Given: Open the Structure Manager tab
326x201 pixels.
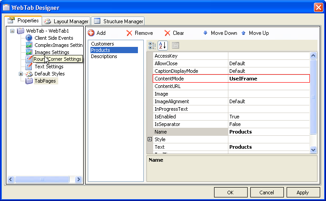Looking at the screenshot, I should coord(119,21).
